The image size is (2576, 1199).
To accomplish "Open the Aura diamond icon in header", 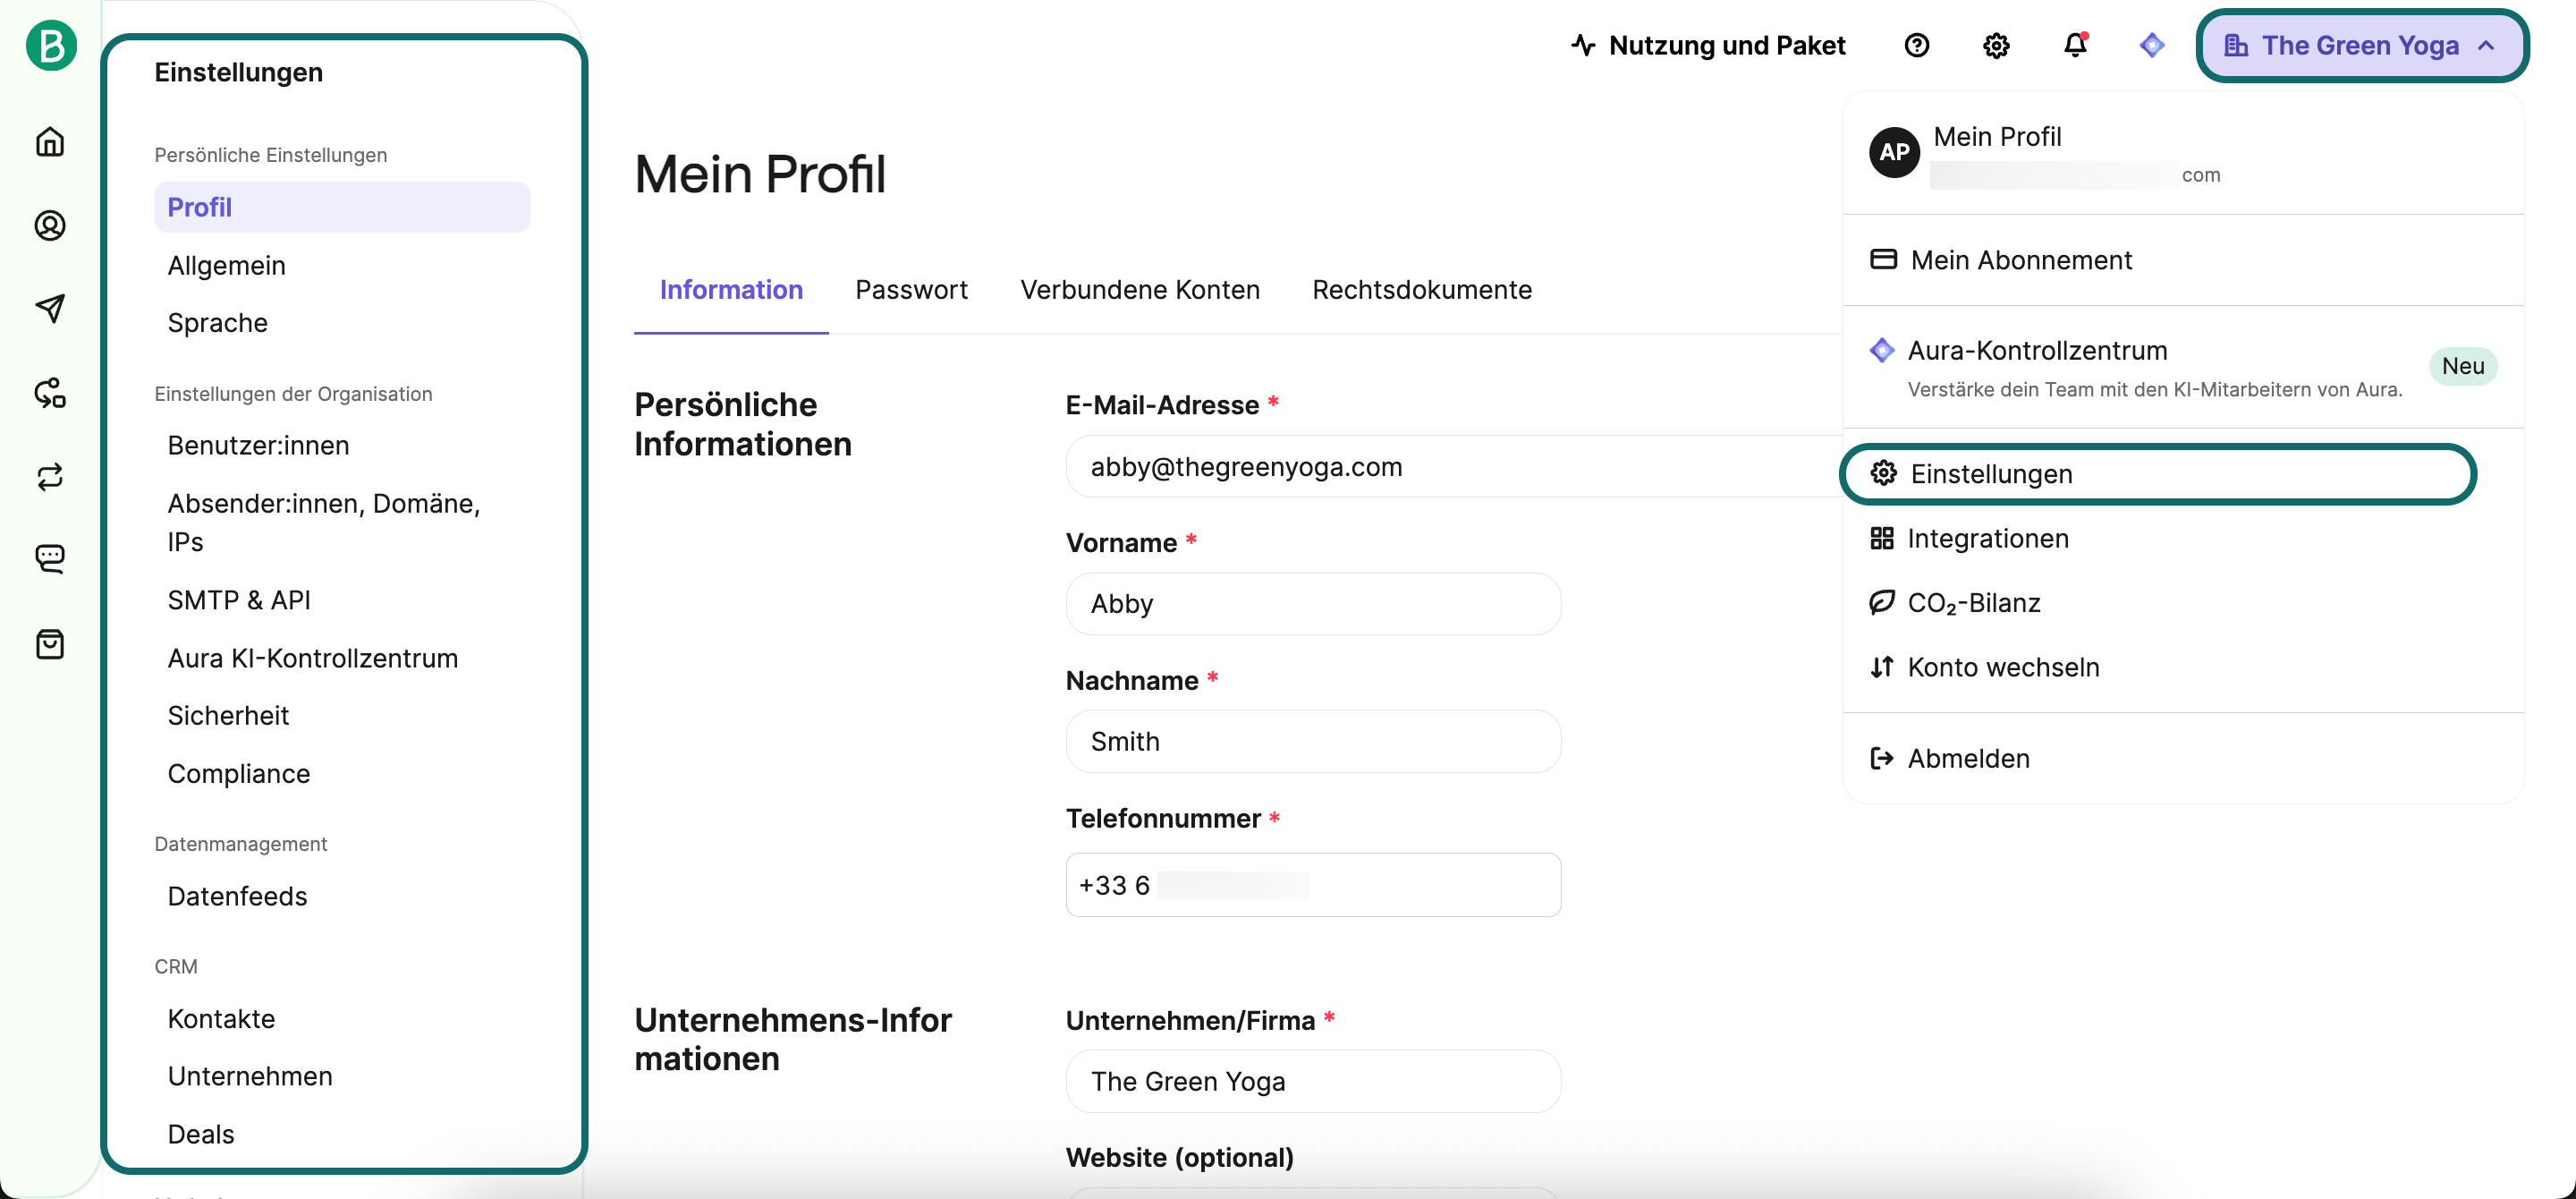I will coord(2151,45).
